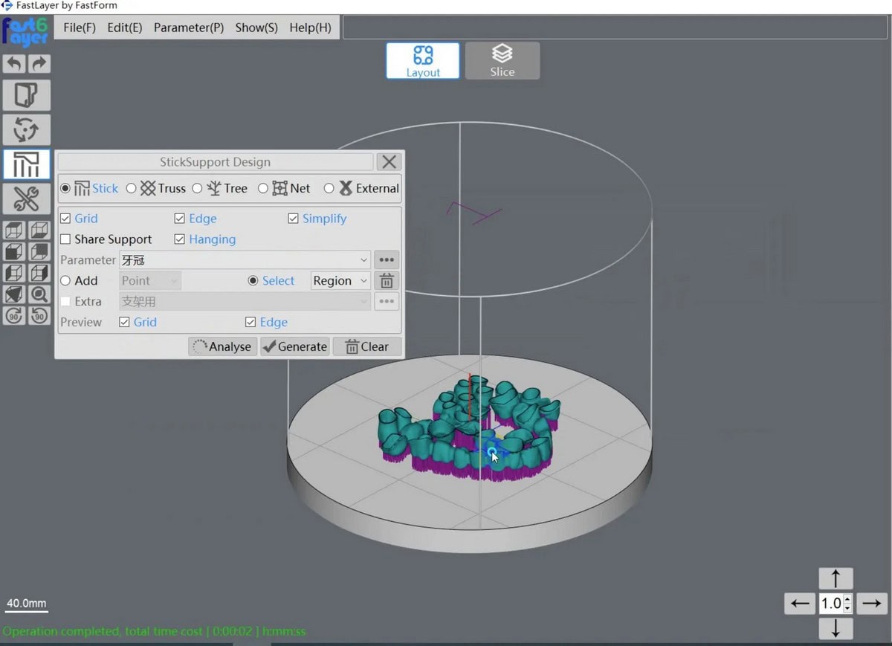Select the Truss support radio button
Viewport: 892px width, 646px height.
click(x=131, y=188)
